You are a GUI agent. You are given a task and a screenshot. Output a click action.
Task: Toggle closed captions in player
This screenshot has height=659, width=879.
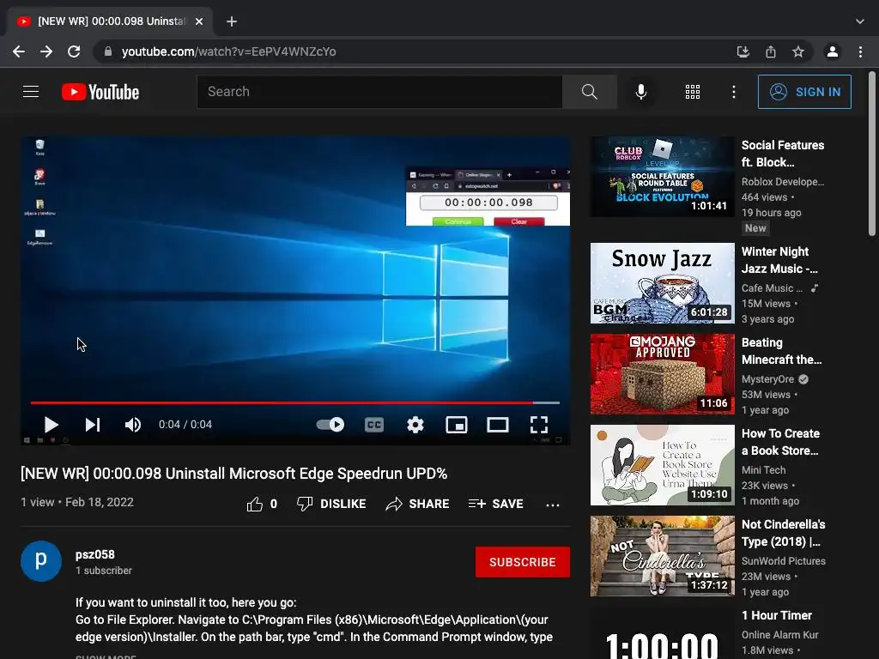click(374, 424)
